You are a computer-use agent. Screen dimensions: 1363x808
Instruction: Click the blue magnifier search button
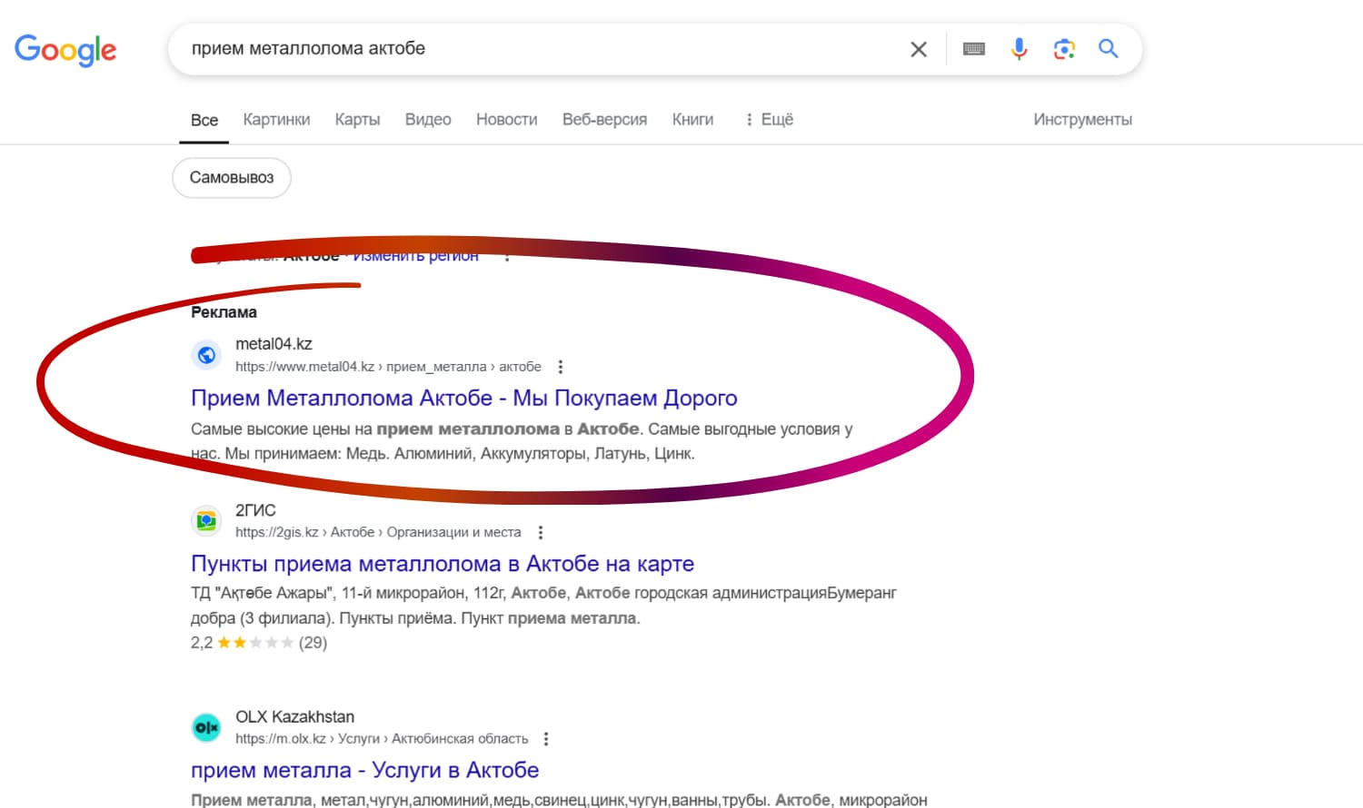[1108, 49]
